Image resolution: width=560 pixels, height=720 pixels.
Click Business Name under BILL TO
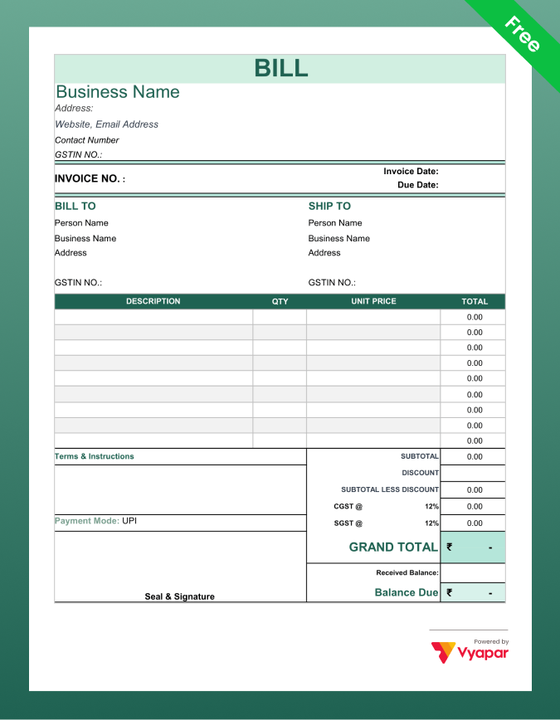[85, 238]
